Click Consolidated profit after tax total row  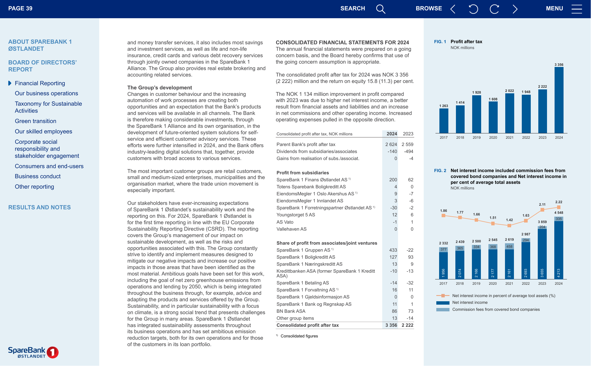[x=345, y=325]
